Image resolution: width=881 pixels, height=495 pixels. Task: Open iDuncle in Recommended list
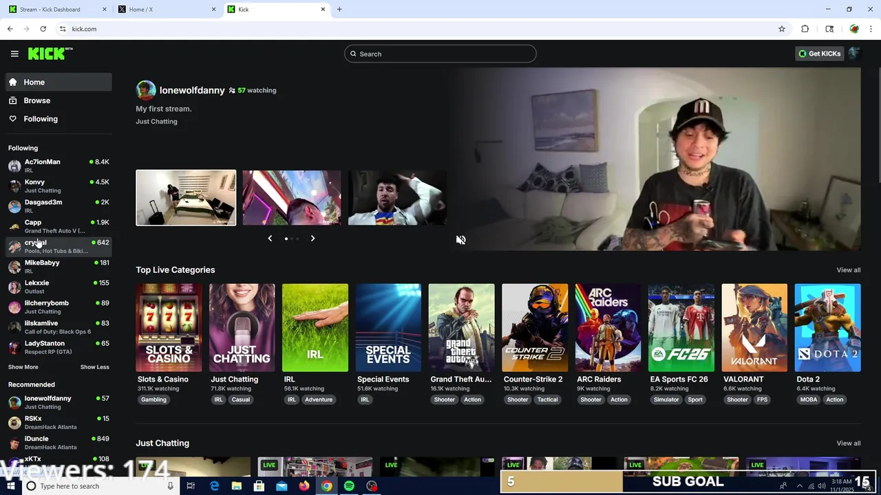point(59,443)
